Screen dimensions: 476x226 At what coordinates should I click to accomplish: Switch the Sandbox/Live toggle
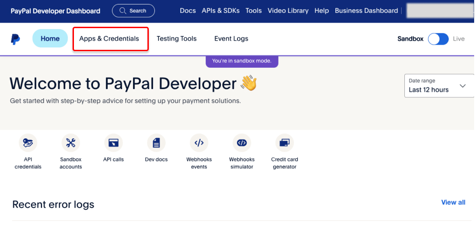tap(438, 39)
